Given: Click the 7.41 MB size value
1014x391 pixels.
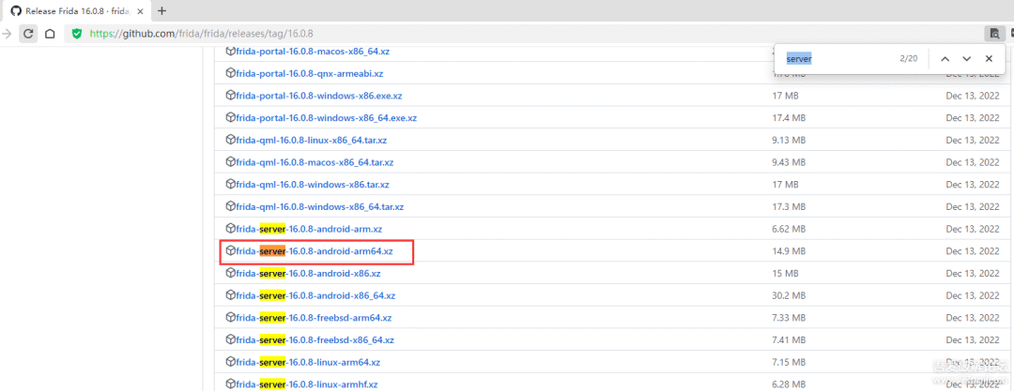Looking at the screenshot, I should tap(789, 340).
